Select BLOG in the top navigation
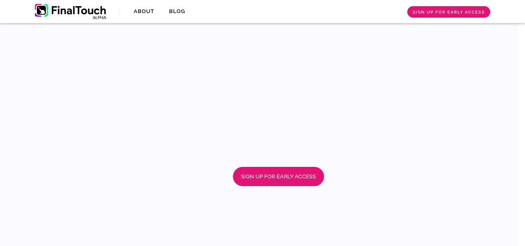Viewport: 525px width, 246px height. (x=177, y=11)
